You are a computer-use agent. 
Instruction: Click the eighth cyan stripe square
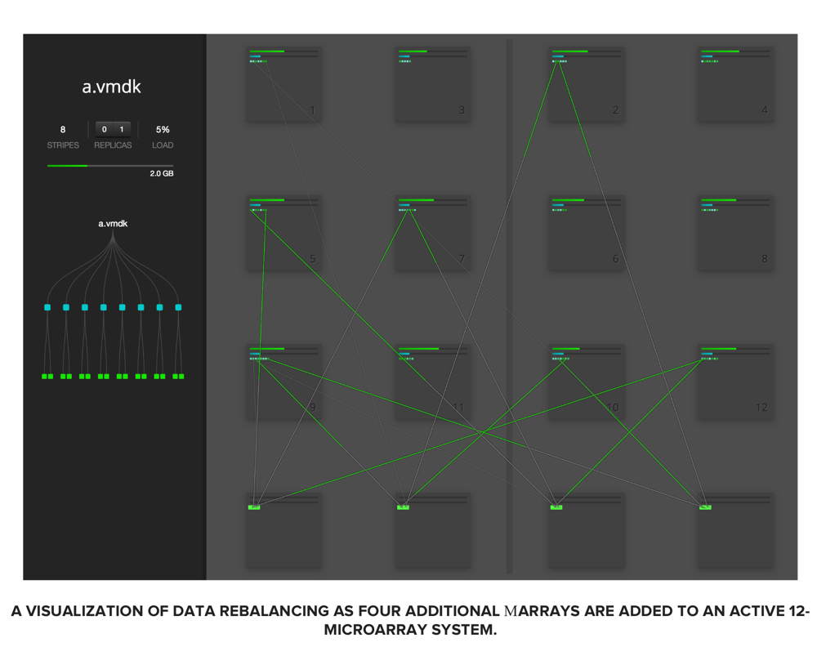click(x=178, y=307)
